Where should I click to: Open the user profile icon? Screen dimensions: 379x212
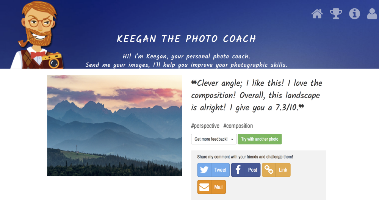coord(372,14)
